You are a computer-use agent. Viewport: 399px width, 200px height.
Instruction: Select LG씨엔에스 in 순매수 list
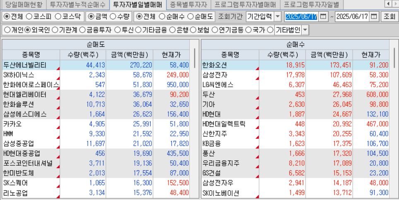coord(295,85)
